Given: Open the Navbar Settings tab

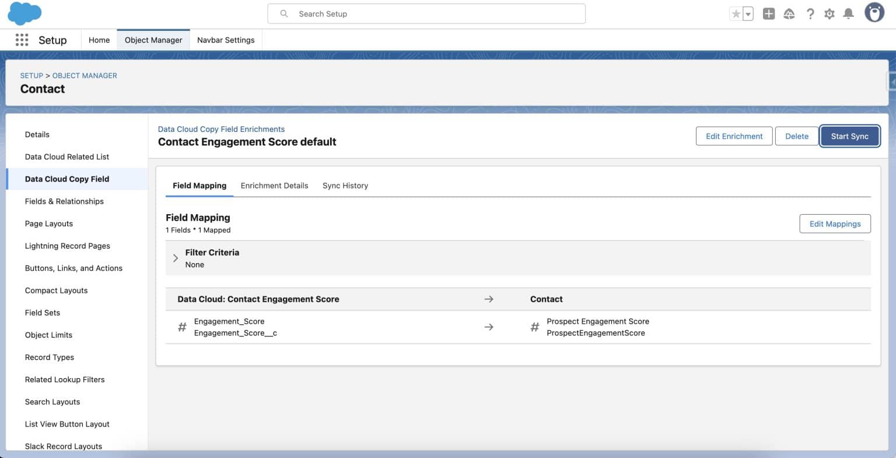Looking at the screenshot, I should point(226,40).
